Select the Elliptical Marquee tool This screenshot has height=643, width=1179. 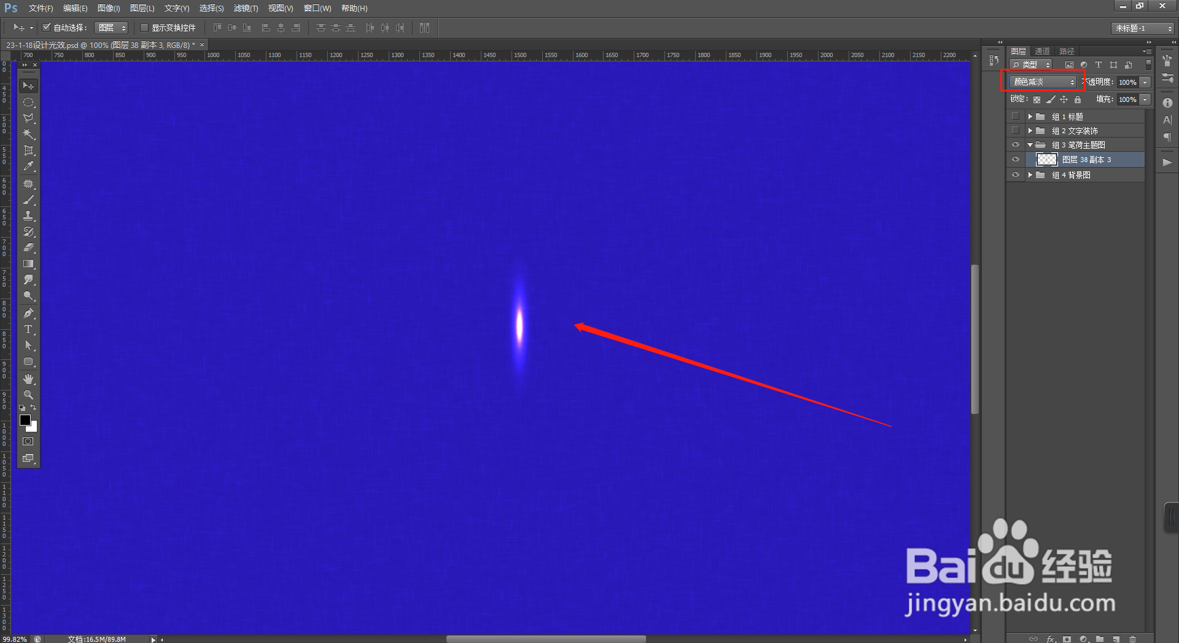coord(28,102)
